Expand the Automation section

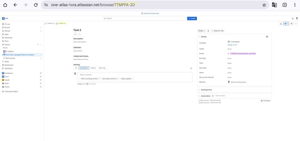click(199, 96)
